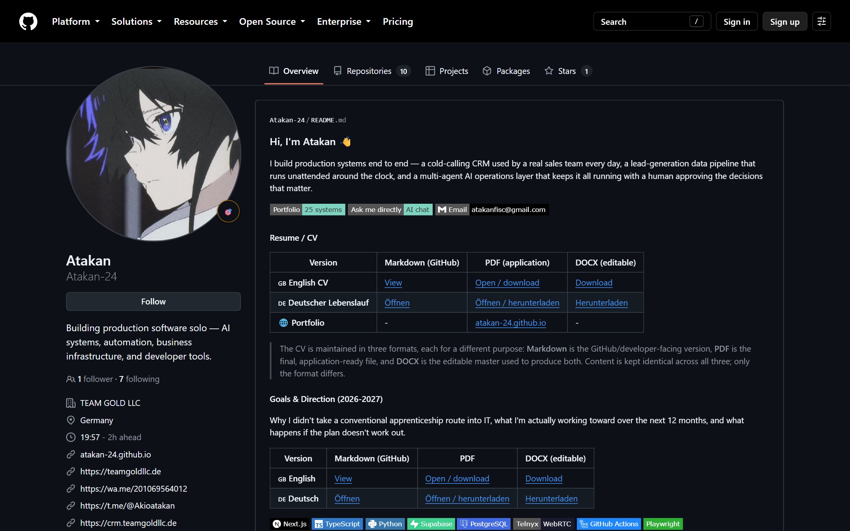Click the status badge on the avatar
Image resolution: width=850 pixels, height=531 pixels.
tap(228, 212)
